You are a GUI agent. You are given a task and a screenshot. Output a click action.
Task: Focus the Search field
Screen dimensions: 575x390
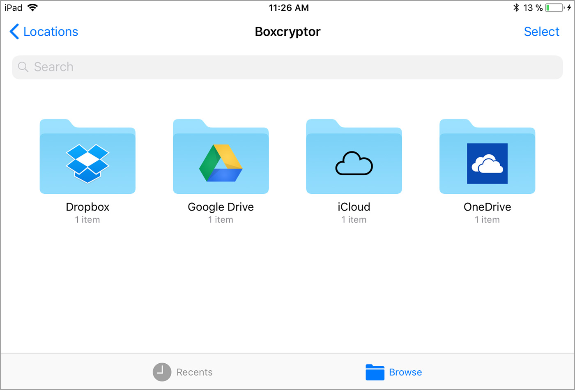click(287, 67)
